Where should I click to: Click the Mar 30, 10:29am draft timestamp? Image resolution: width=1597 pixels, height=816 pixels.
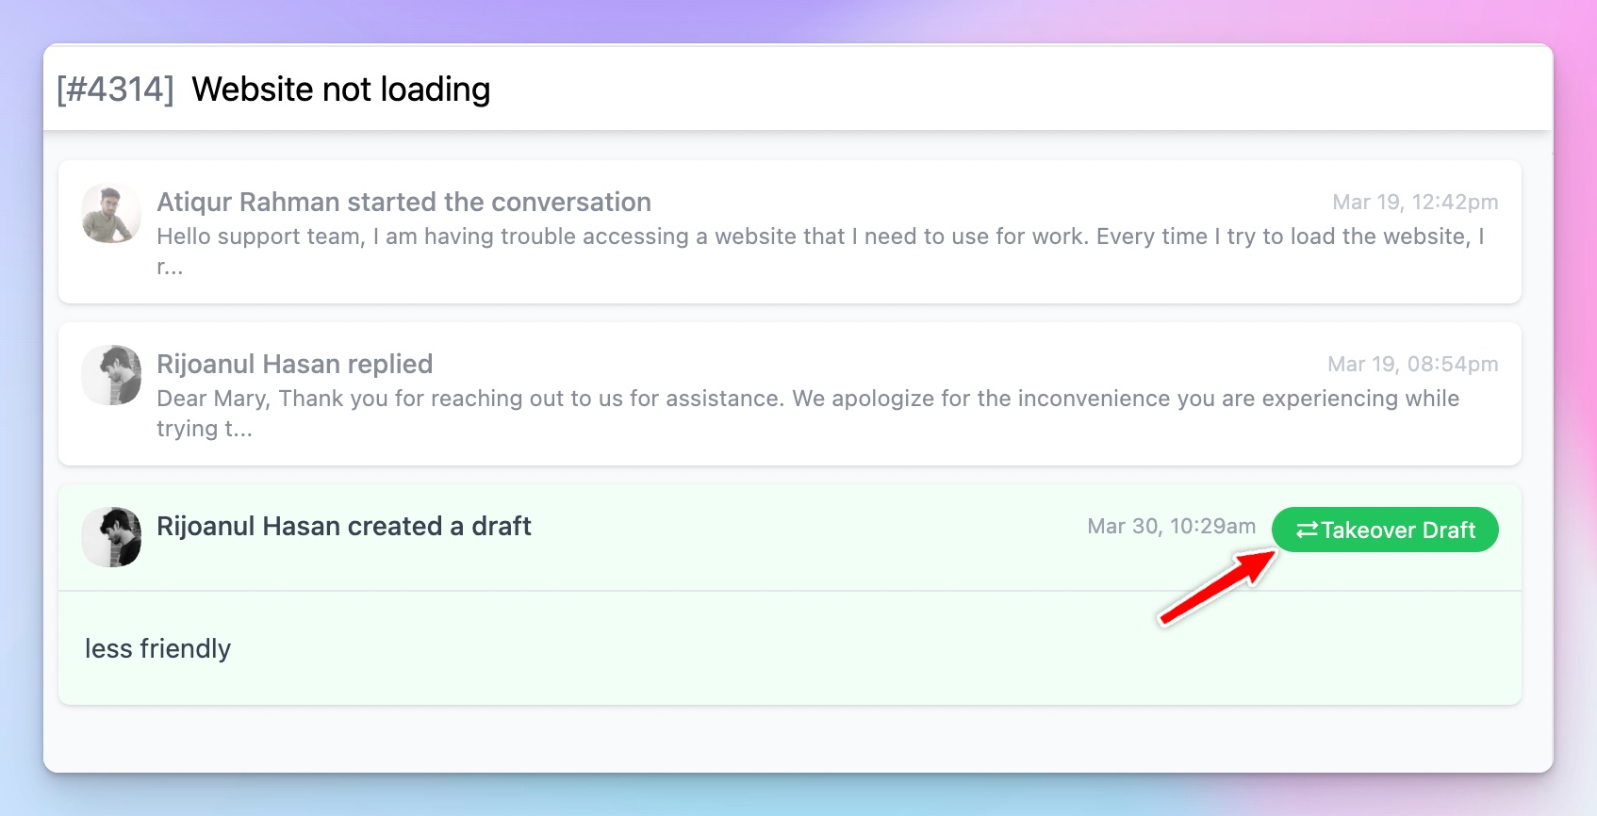[1172, 526]
